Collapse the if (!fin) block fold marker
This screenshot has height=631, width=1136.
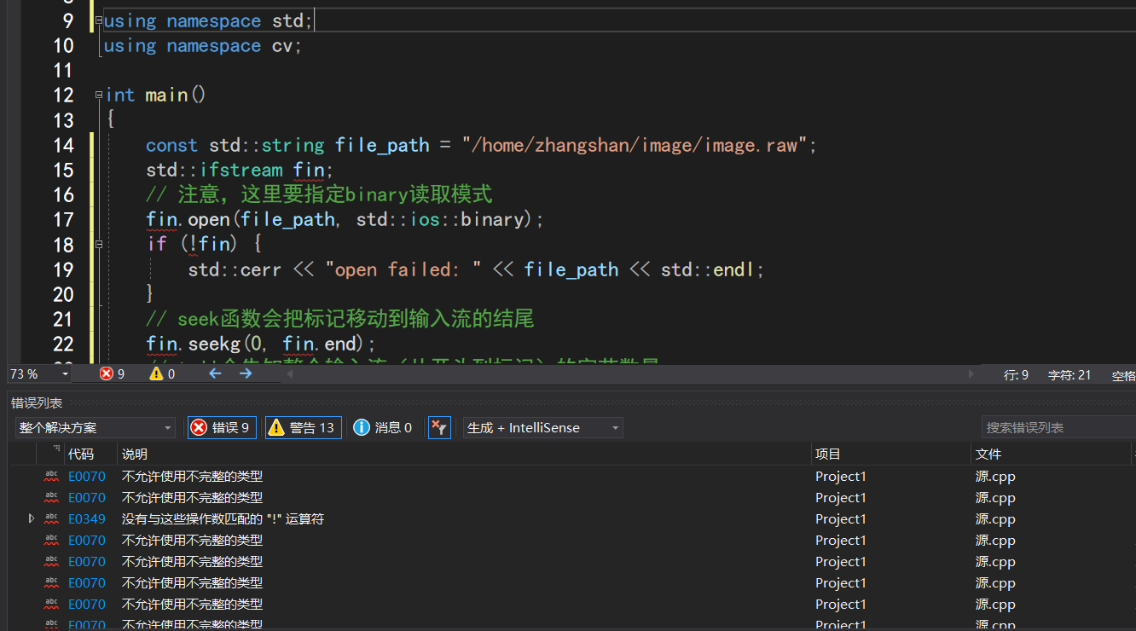99,245
